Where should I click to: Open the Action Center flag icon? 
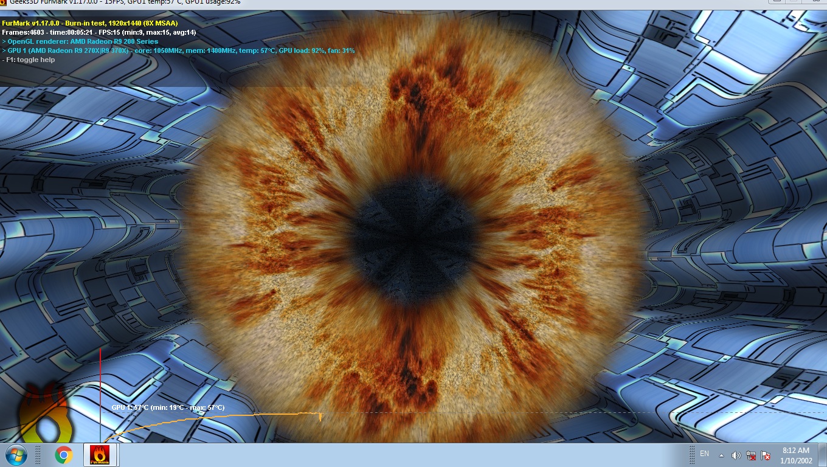[x=766, y=455]
